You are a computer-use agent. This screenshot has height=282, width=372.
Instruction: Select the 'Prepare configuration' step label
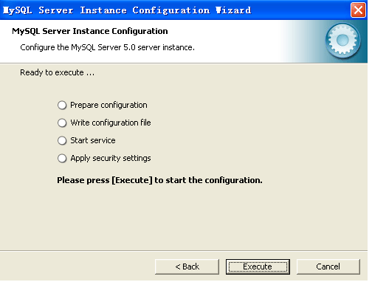[108, 106]
